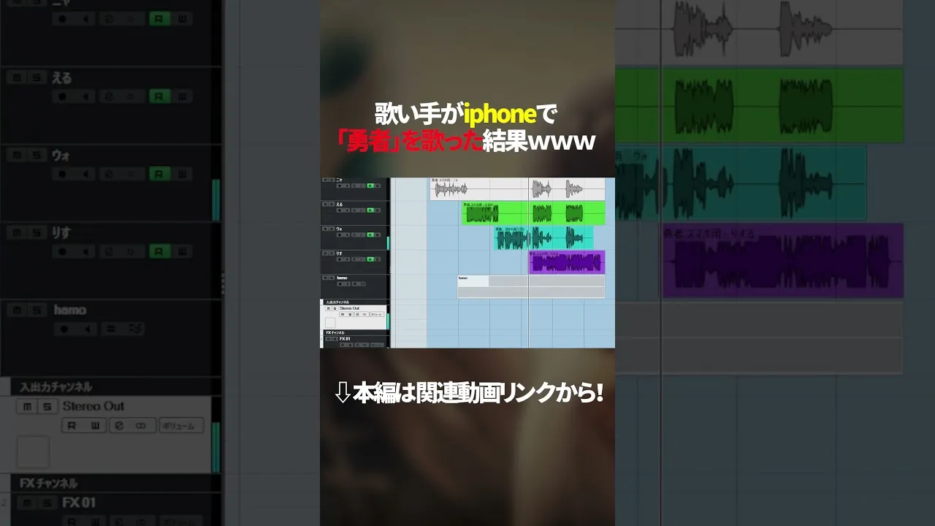Mute the hamo track
Screen dimensions: 935x526
pyautogui.click(x=18, y=310)
